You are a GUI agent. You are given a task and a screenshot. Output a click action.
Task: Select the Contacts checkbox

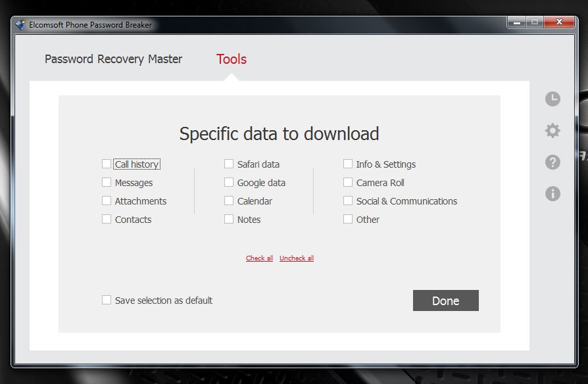pyautogui.click(x=107, y=219)
